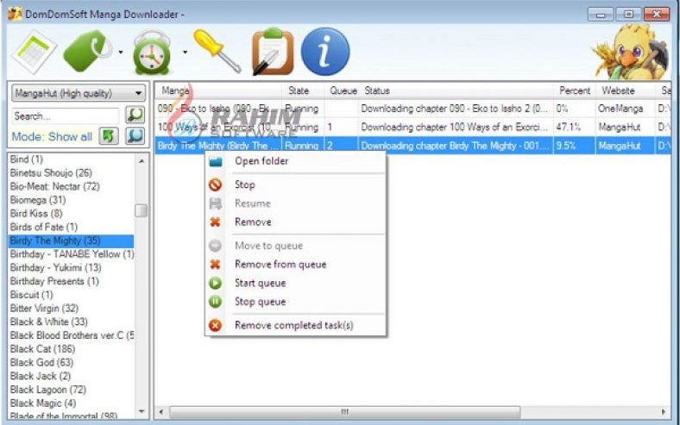The width and height of the screenshot is (680, 425).
Task: Click the downloads table scroll left arrow
Action: click(161, 411)
